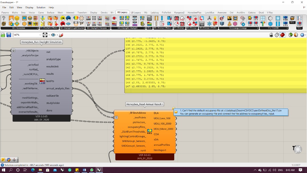Toggle the canvas preview eye icon
The width and height of the screenshot is (307, 173).
[x=53, y=35]
